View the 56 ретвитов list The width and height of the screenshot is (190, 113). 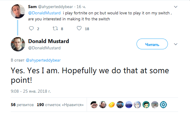[x=22, y=105]
